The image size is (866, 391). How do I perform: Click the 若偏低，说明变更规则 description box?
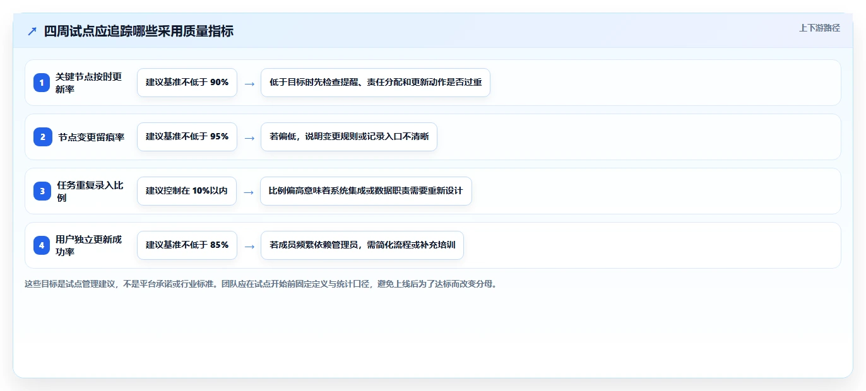point(349,137)
